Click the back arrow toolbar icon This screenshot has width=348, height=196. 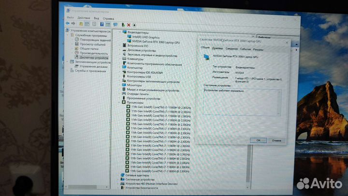pyautogui.click(x=68, y=23)
